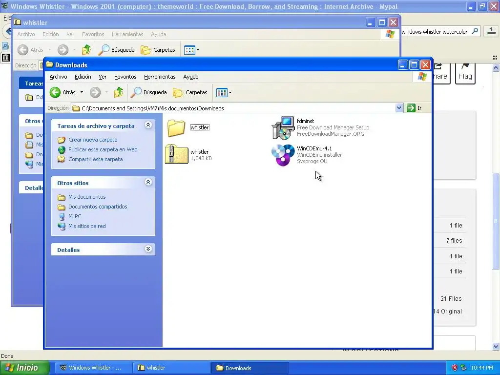The width and height of the screenshot is (500, 375).
Task: Open Ayuda menu in whistler window
Action: (x=159, y=34)
